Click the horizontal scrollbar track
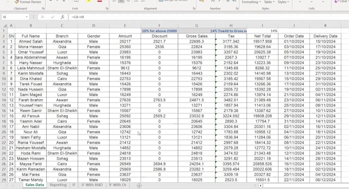Image resolution: width=349 pixels, height=189 pixels. [x=306, y=185]
